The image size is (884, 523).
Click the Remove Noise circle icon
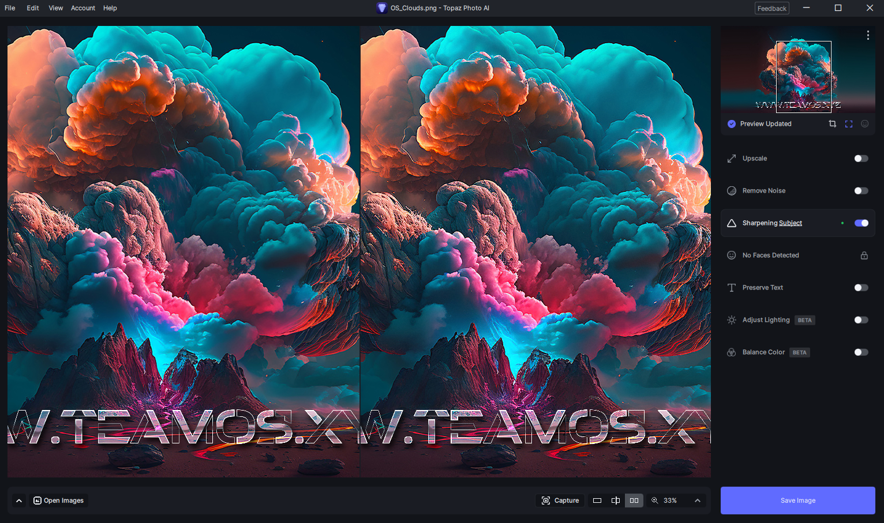coord(732,191)
